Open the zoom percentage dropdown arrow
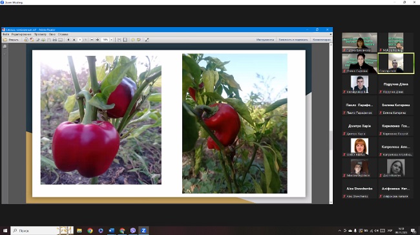This screenshot has height=235, width=420. [111, 39]
